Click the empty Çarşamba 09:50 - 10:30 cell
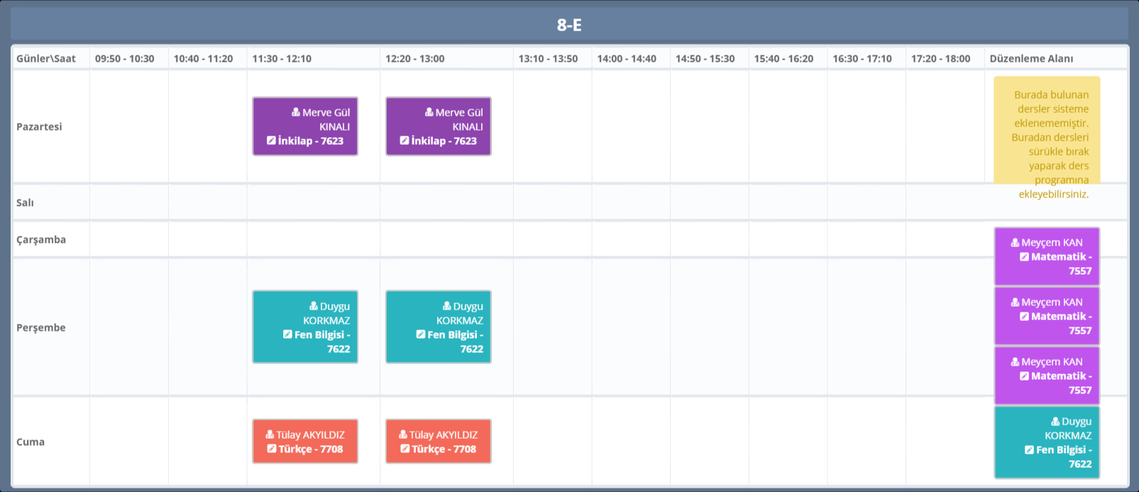This screenshot has width=1139, height=492. pos(129,239)
